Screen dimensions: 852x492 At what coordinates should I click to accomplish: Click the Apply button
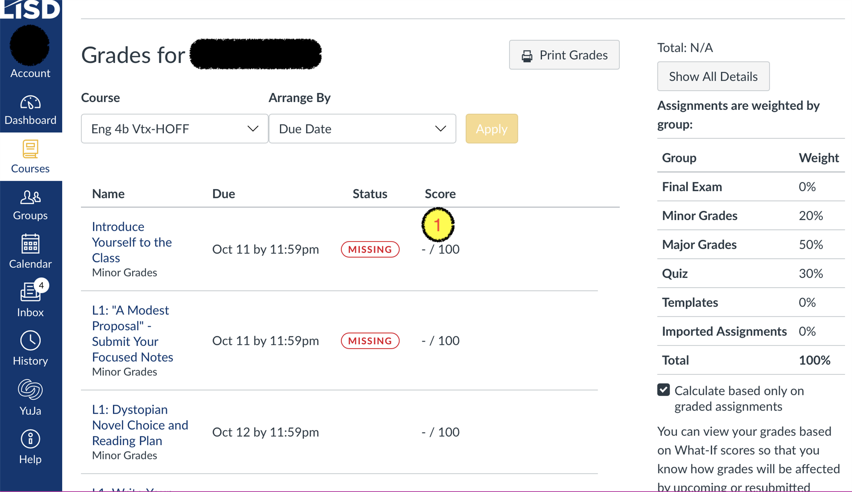tap(492, 129)
